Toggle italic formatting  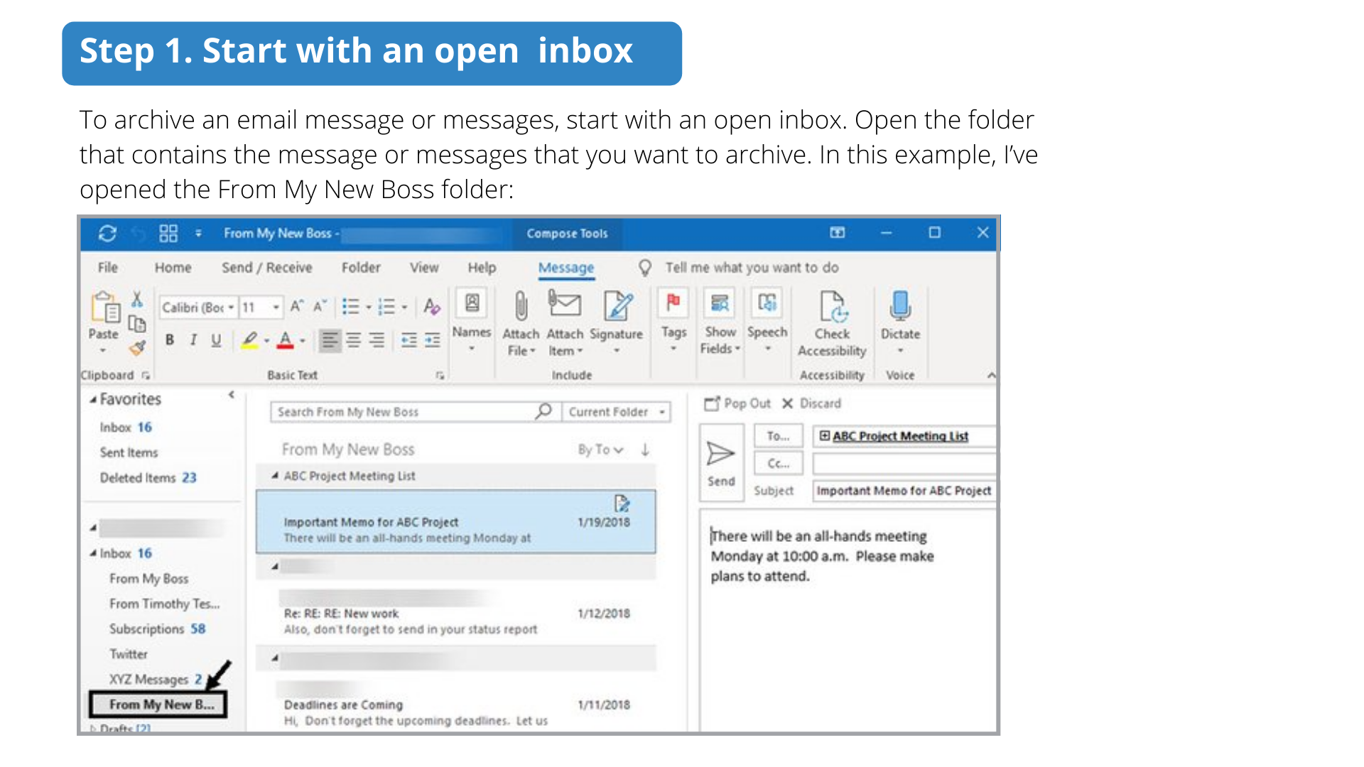(x=193, y=340)
